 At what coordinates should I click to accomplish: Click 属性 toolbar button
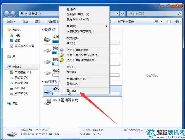[x=38, y=21]
